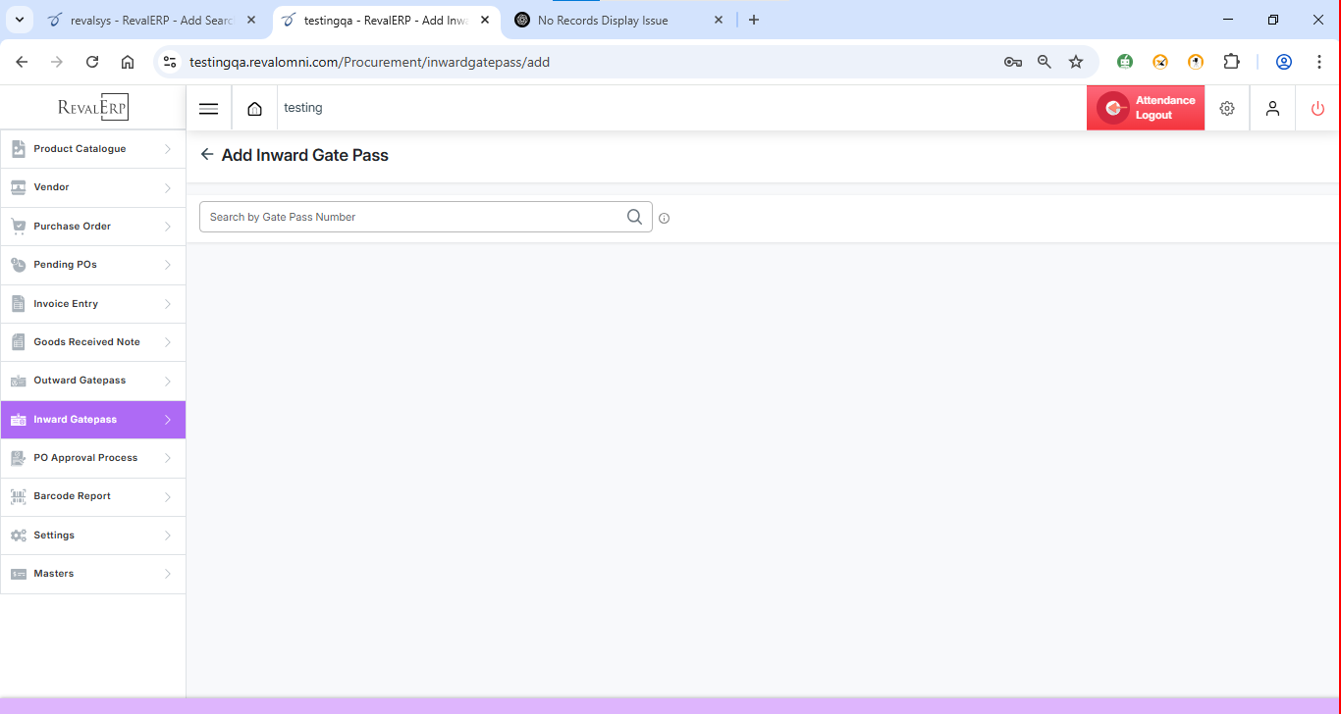
Task: Click the red power logout icon
Action: pyautogui.click(x=1317, y=109)
